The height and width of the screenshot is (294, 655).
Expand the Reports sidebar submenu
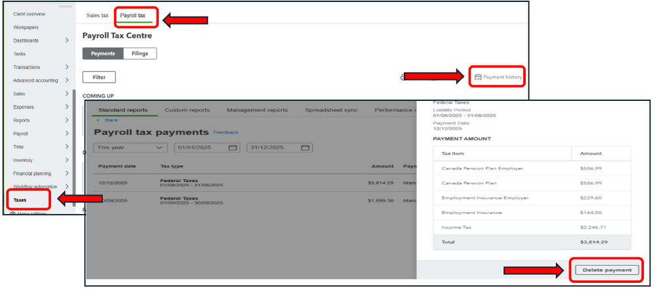pyautogui.click(x=68, y=120)
